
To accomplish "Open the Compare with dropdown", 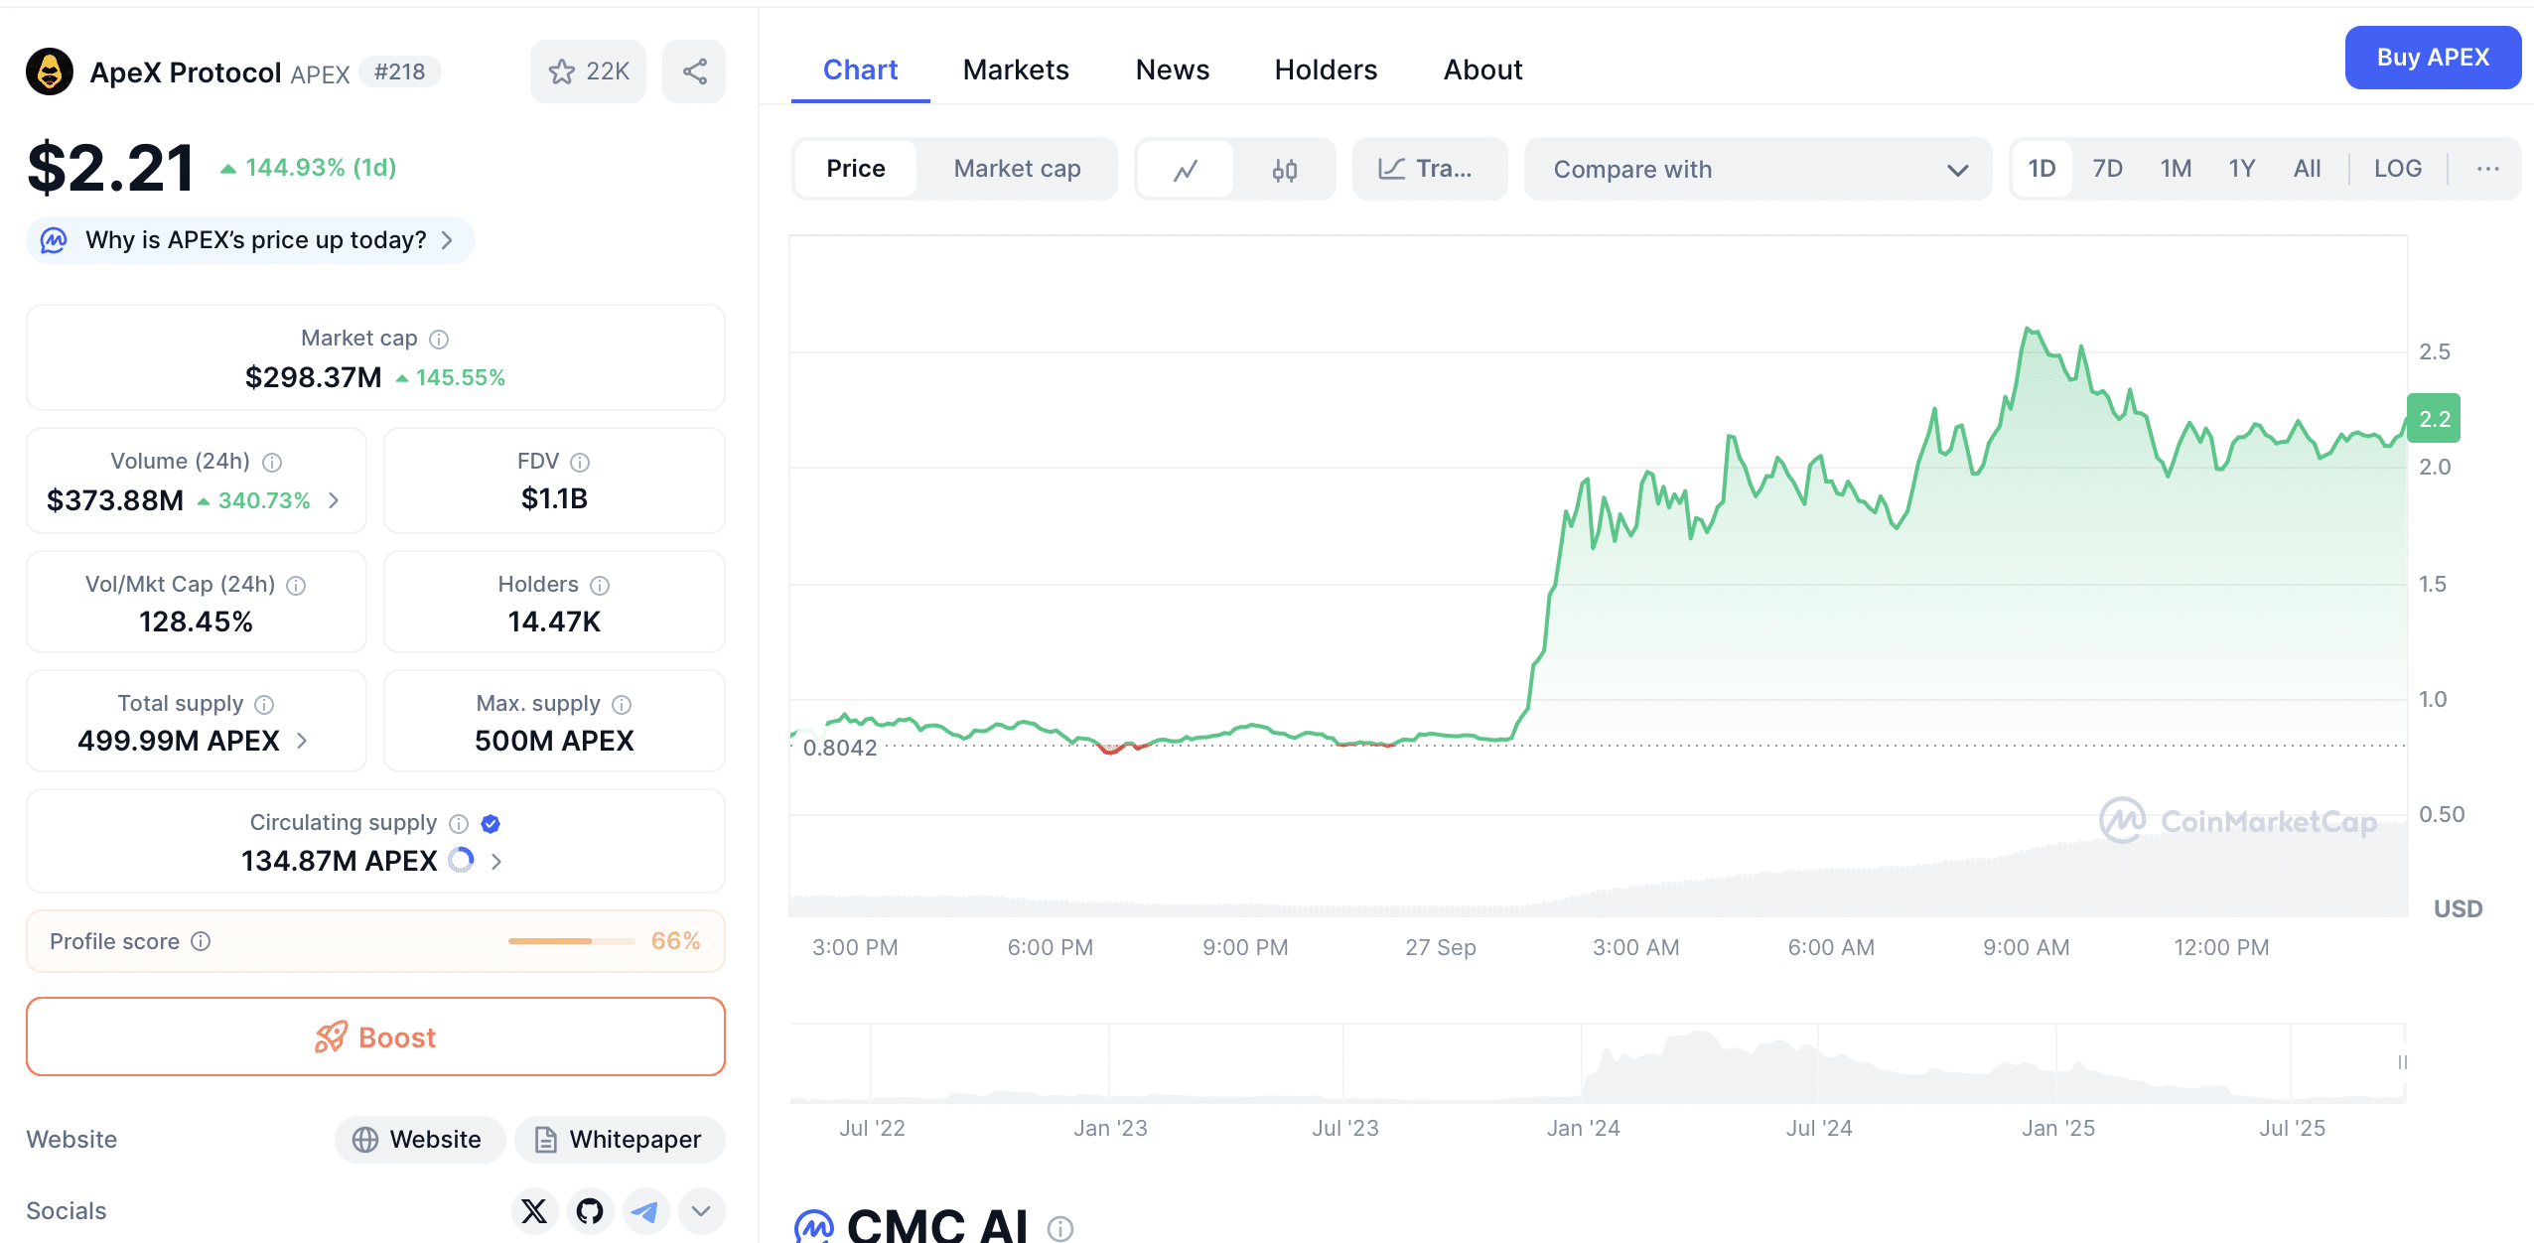I will coord(1758,170).
